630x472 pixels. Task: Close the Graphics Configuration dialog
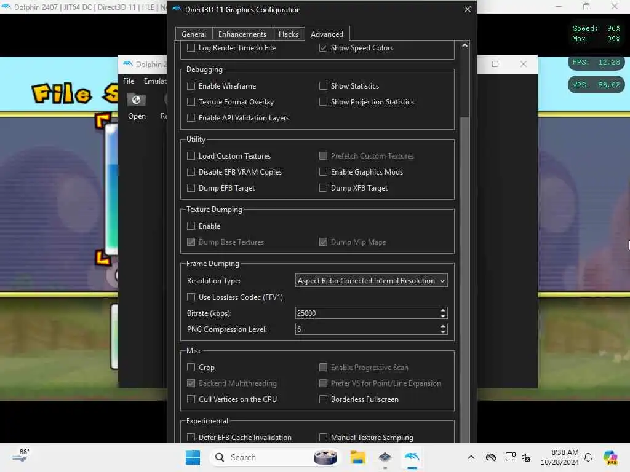click(x=468, y=9)
